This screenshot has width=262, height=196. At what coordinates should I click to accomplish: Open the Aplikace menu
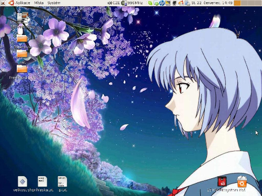tap(23, 3)
